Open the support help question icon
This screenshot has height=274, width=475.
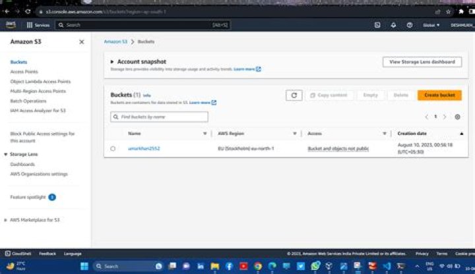tap(409, 25)
